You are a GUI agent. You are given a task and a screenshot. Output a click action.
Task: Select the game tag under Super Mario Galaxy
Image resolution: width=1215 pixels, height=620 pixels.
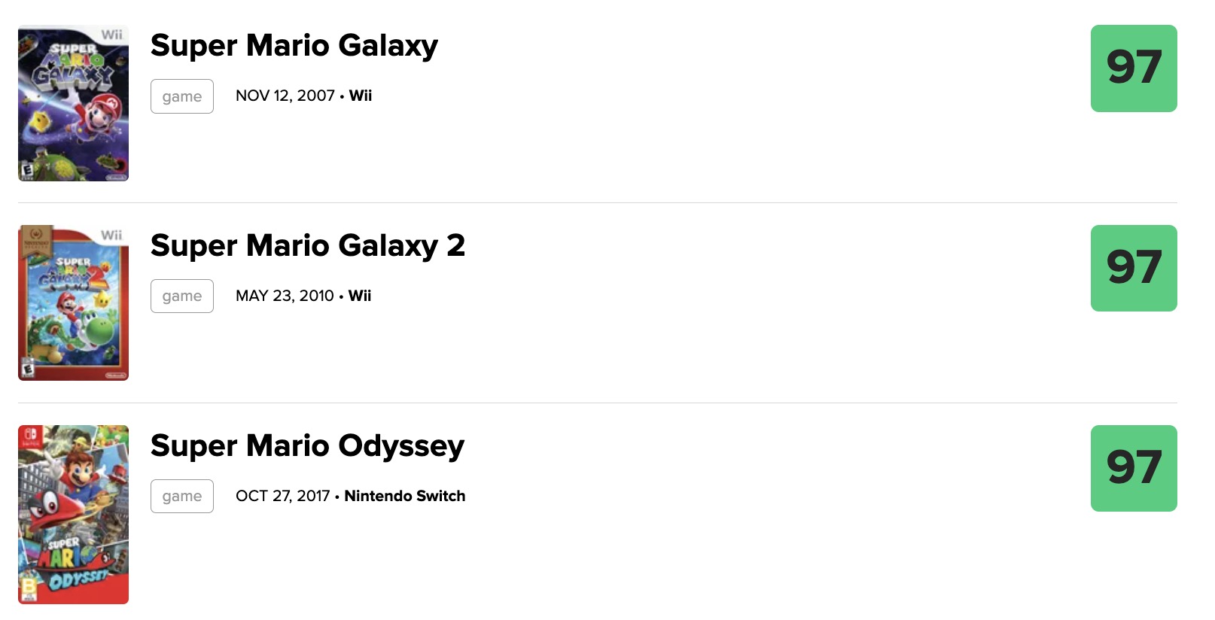coord(182,96)
